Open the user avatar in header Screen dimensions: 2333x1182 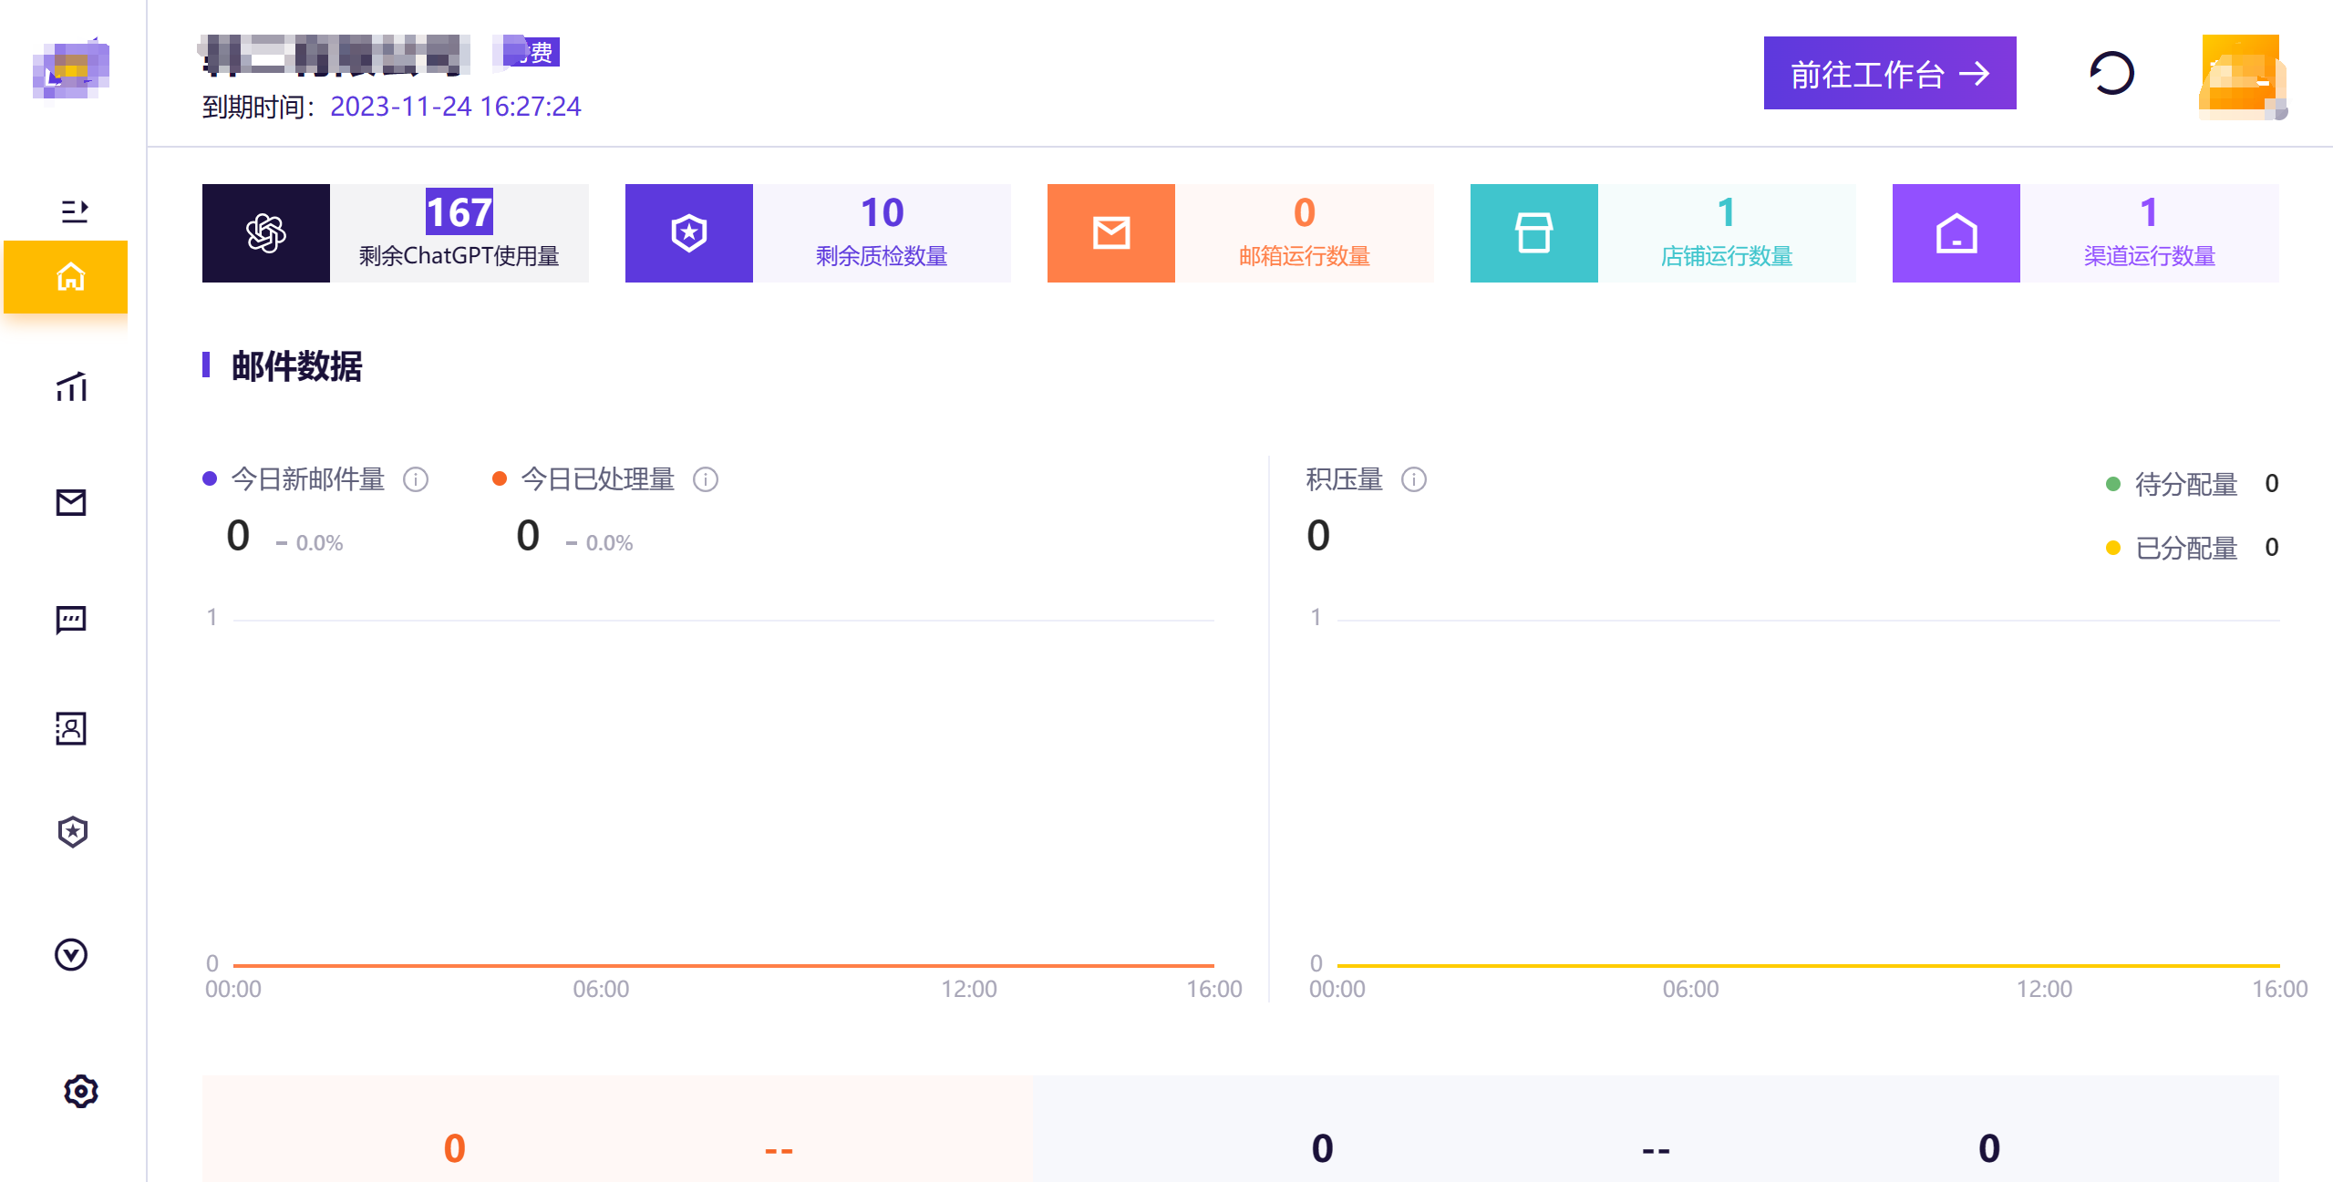2242,77
